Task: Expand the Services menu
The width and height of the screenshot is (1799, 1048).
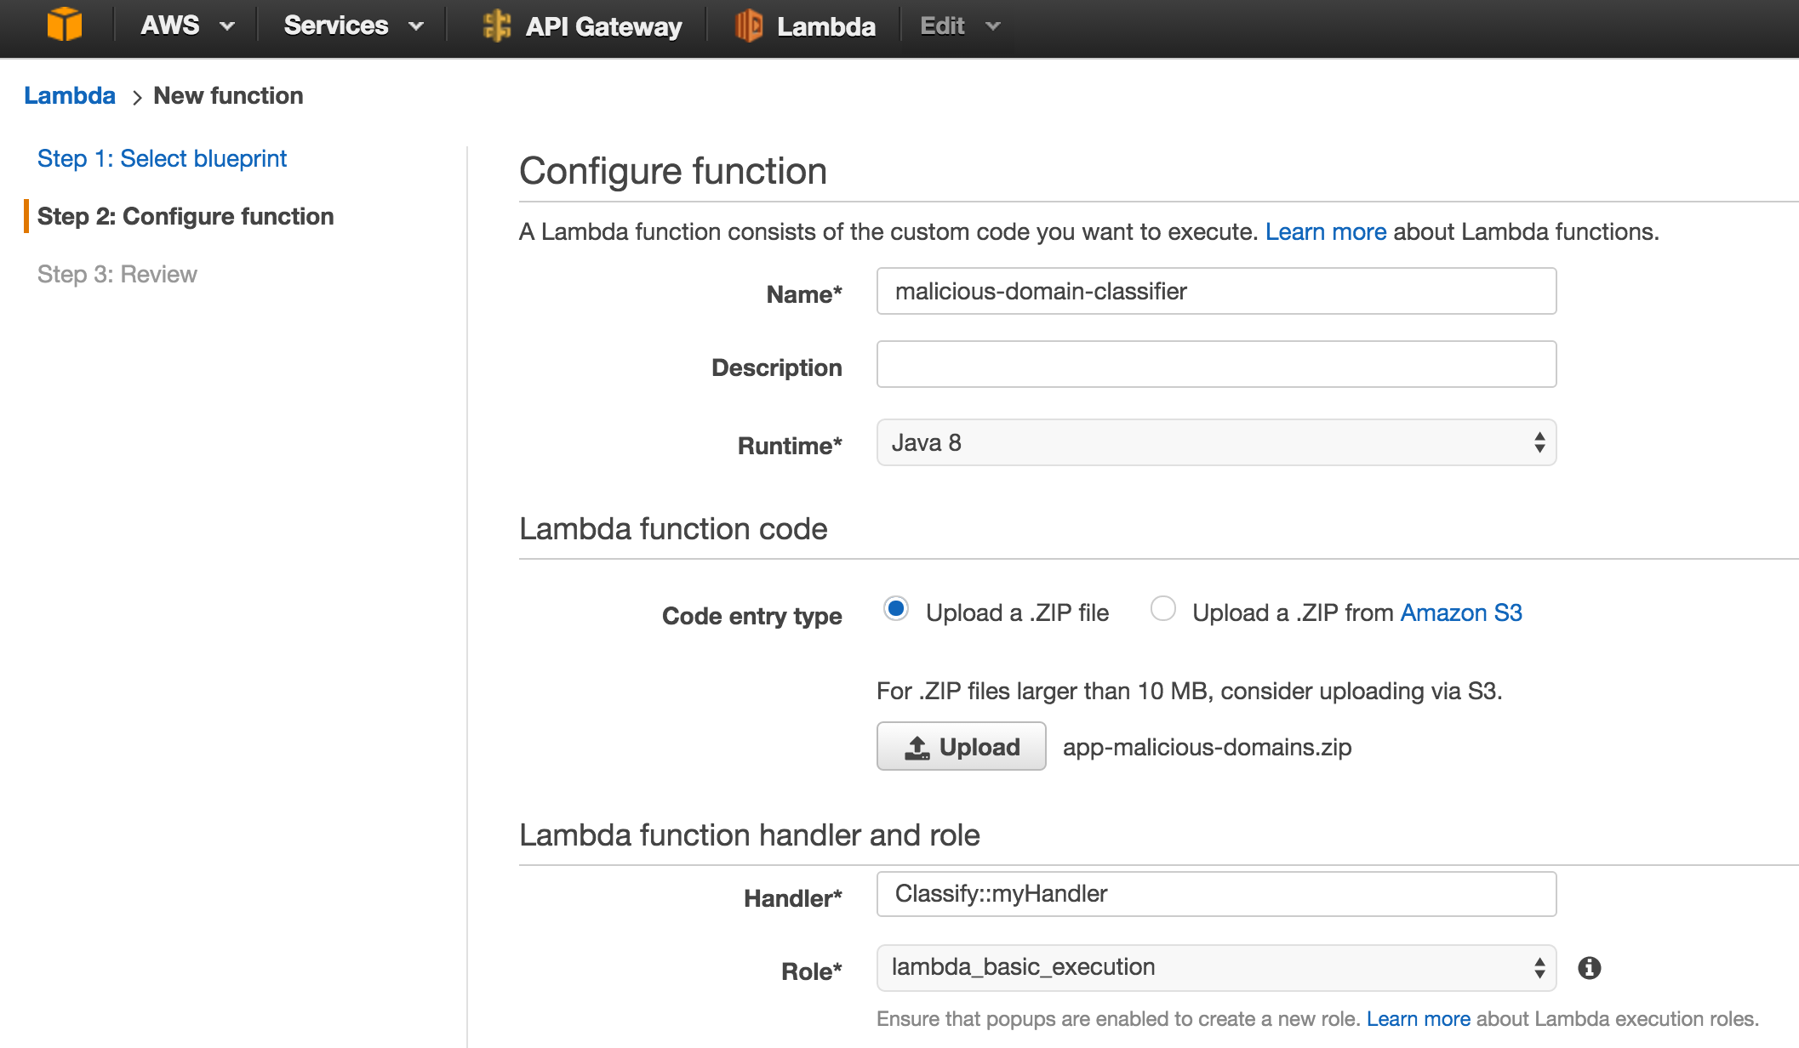Action: (x=352, y=26)
